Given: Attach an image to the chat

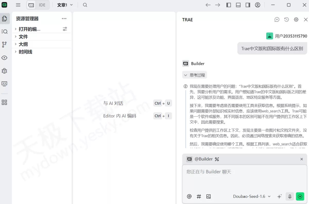Looking at the screenshot, I should tap(209, 197).
